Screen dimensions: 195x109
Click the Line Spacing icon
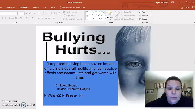coord(59,13)
